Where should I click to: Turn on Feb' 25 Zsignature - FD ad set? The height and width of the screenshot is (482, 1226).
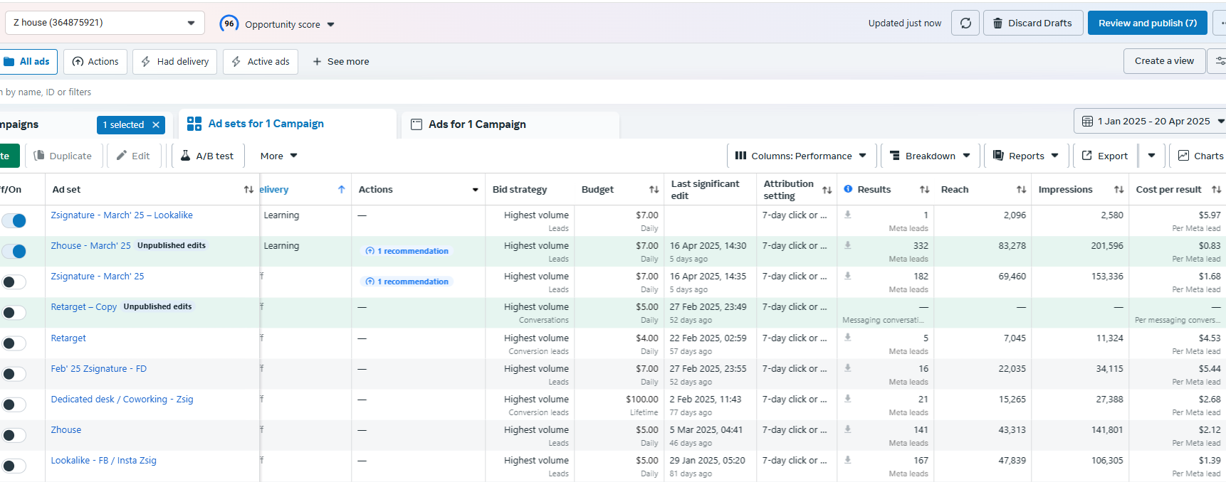point(14,374)
